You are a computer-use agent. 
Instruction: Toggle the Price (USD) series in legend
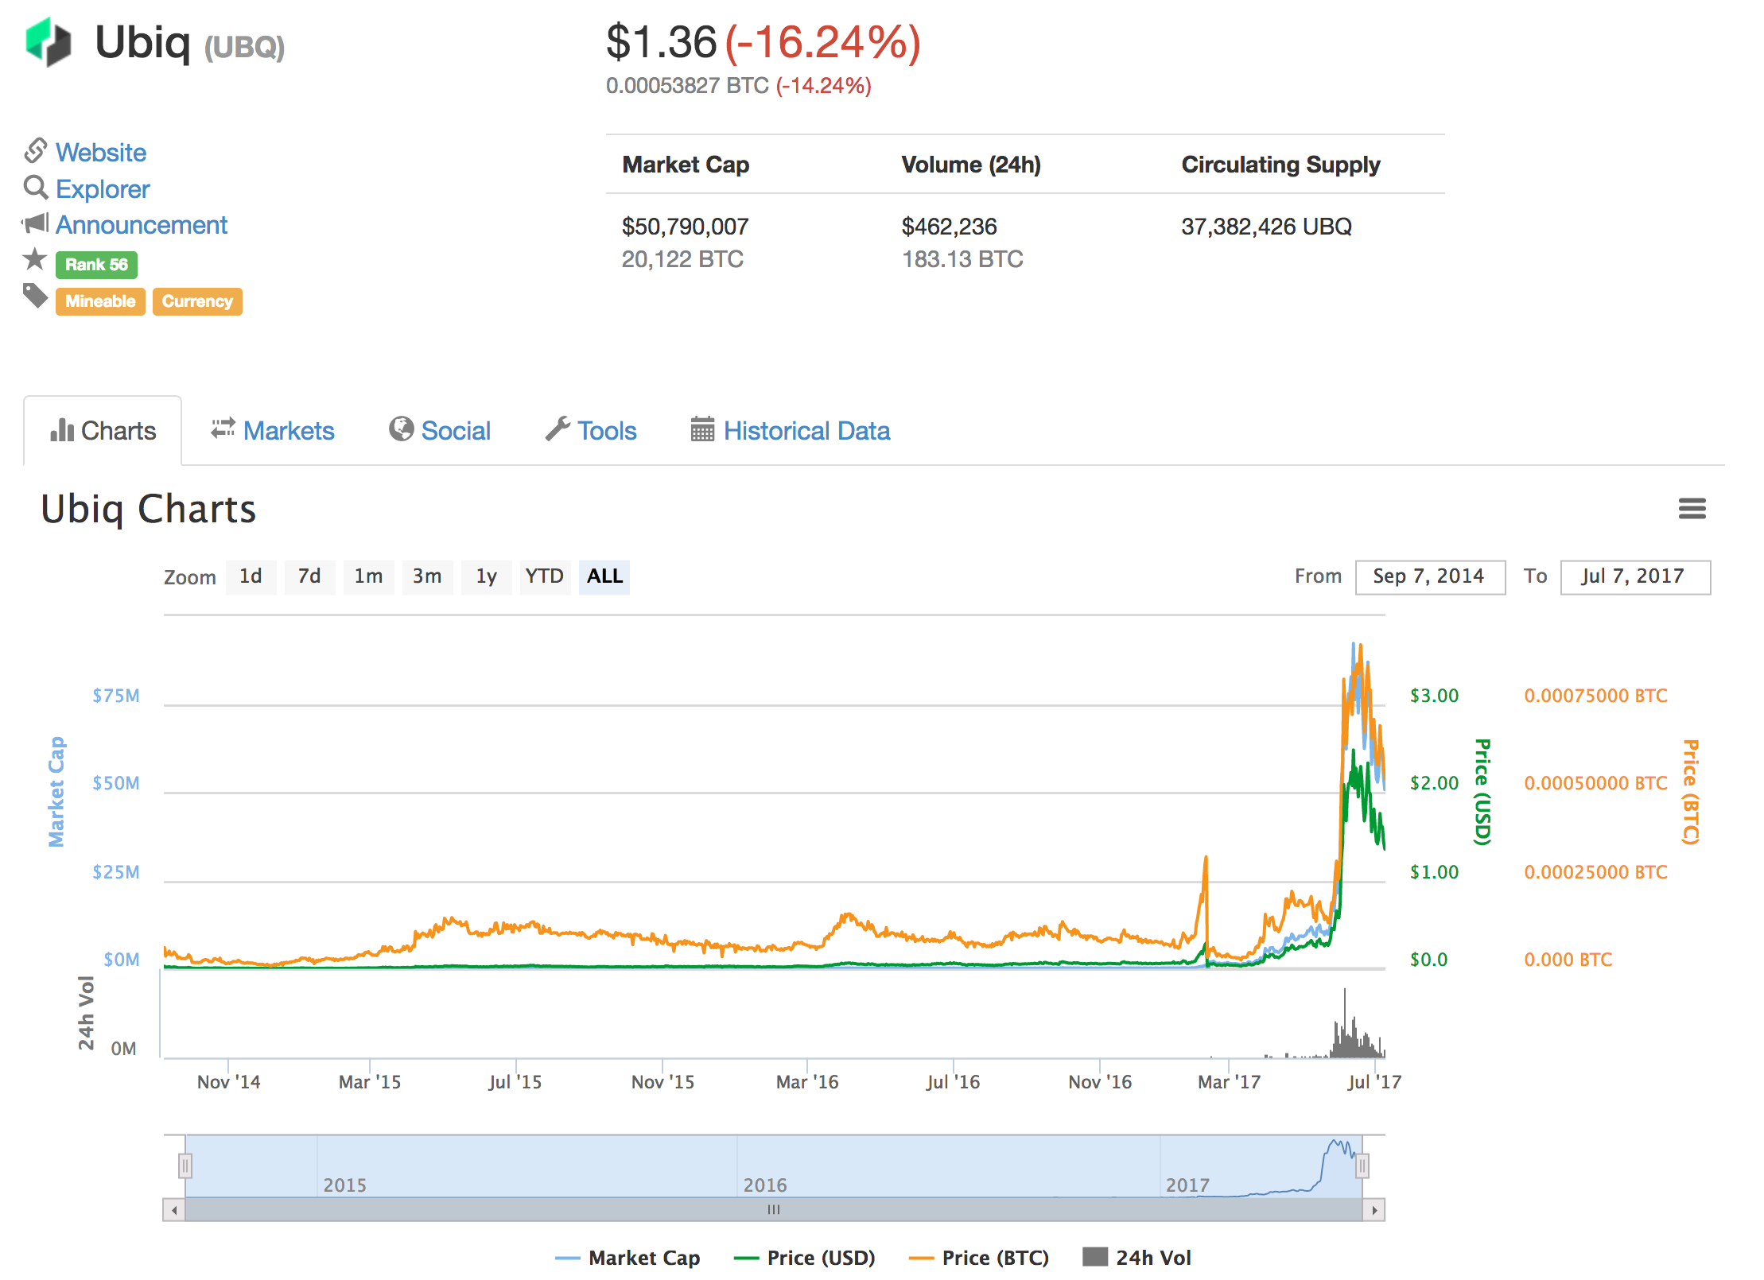pyautogui.click(x=804, y=1258)
